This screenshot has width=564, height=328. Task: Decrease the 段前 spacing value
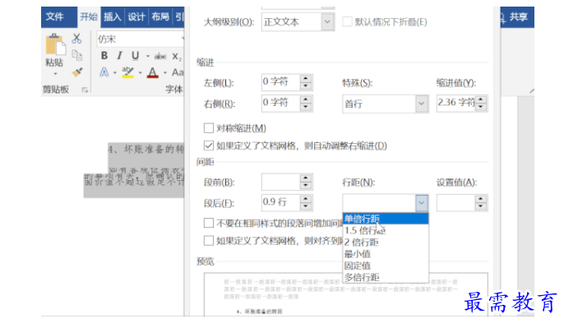pos(306,186)
